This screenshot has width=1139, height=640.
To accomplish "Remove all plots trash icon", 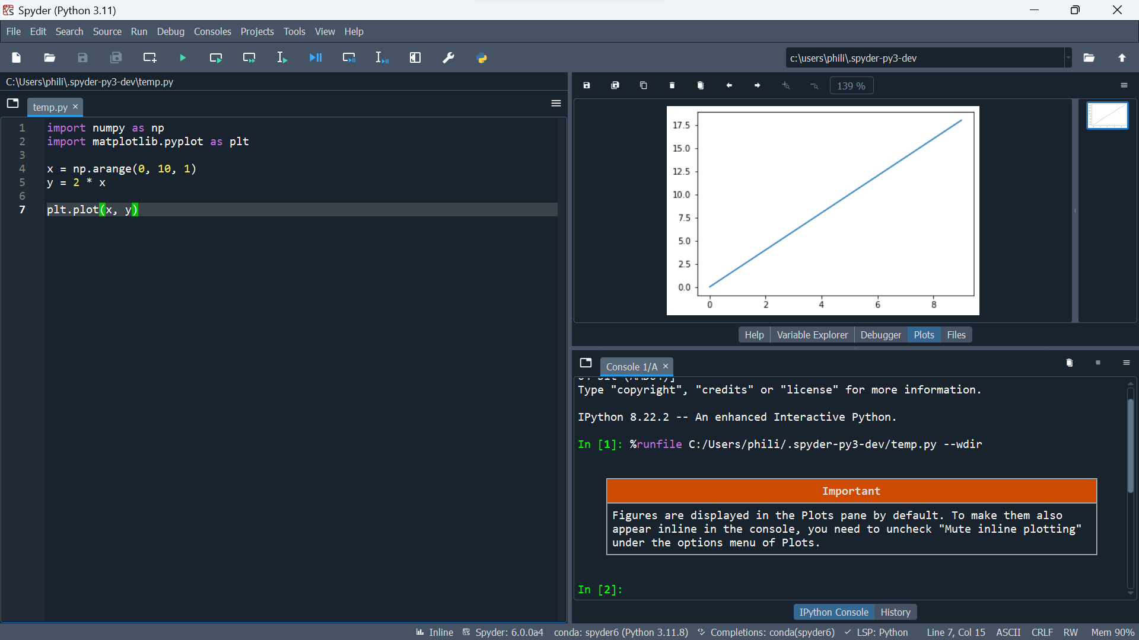I will click(701, 86).
